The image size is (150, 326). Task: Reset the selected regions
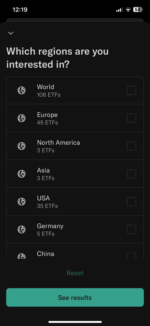click(75, 273)
